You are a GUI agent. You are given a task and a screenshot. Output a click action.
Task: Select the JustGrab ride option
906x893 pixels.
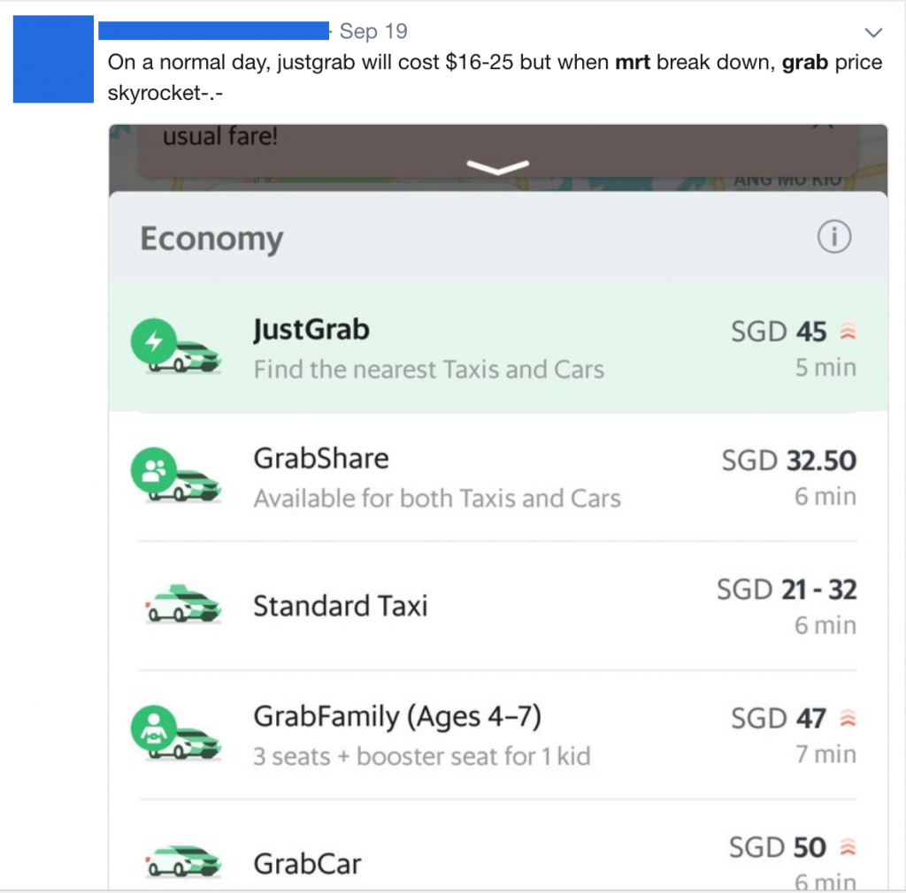498,347
